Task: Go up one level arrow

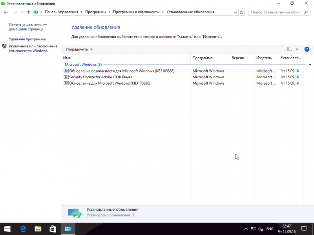Action: pos(28,12)
